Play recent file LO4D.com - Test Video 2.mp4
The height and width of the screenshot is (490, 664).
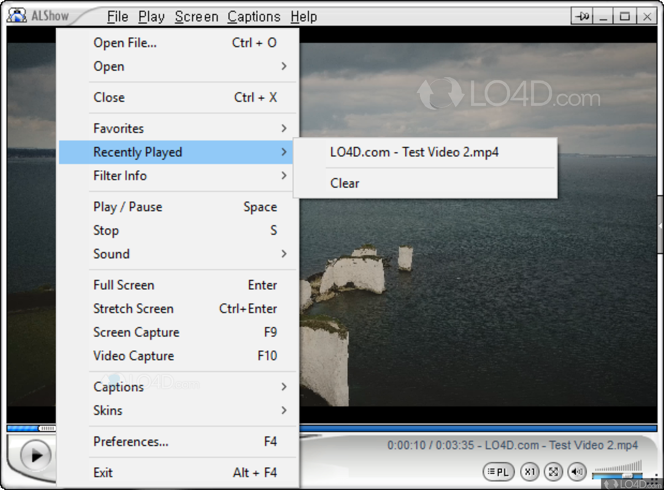[425, 152]
